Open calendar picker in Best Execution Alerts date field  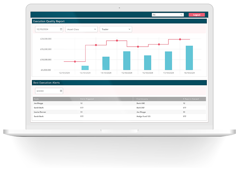pyautogui.click(x=61, y=91)
